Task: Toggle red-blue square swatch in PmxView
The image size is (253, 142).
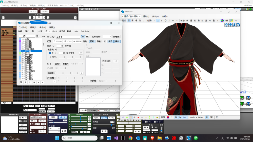Action: (x=168, y=117)
